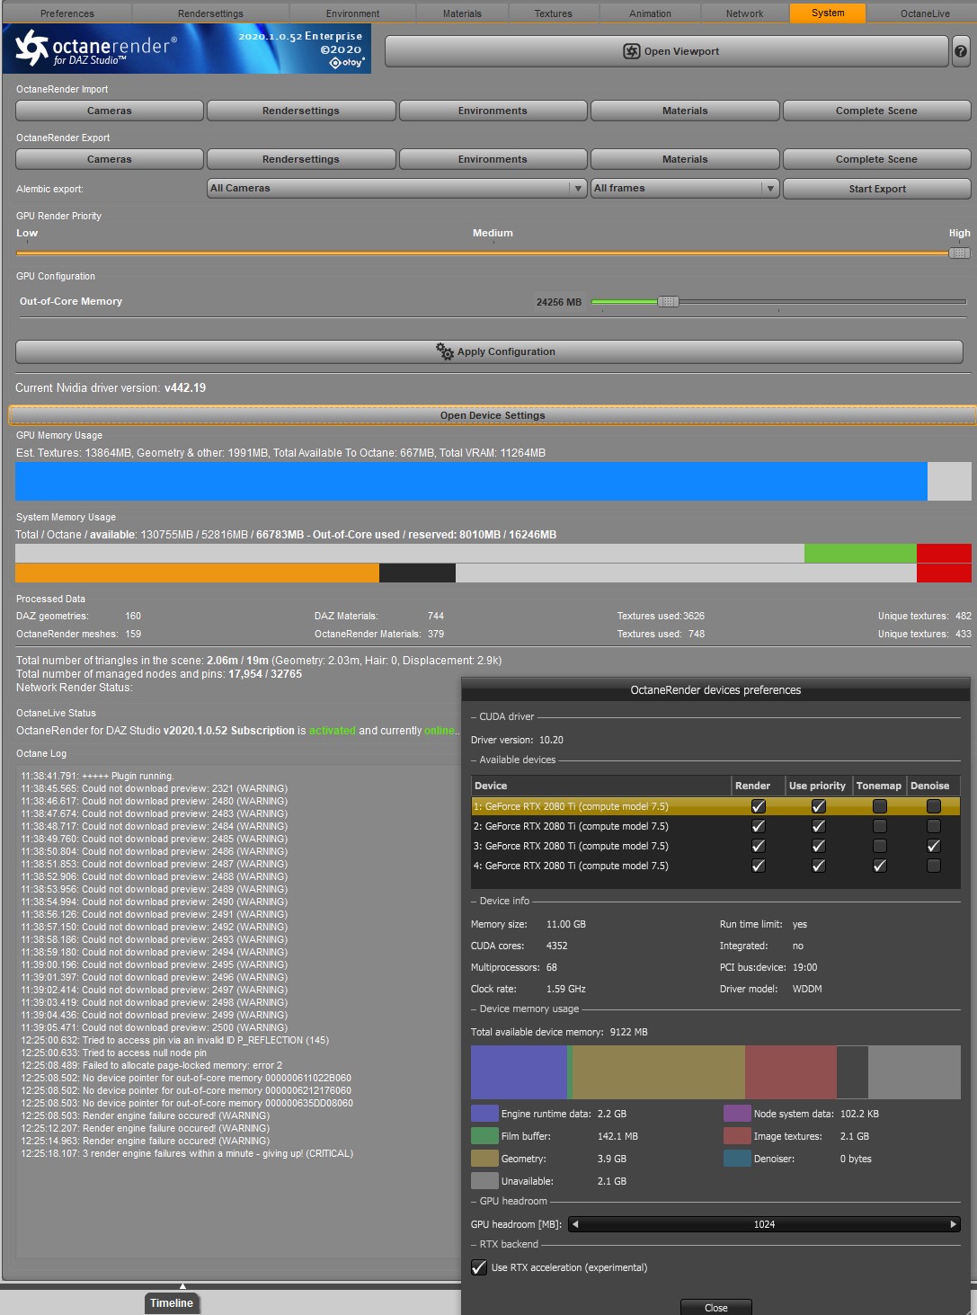977x1315 pixels.
Task: Disable Tonemap checkbox for device 4
Action: tap(880, 866)
